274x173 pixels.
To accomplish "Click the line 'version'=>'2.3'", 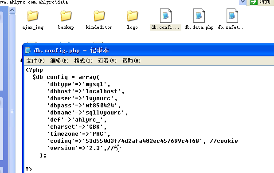I will tap(84, 148).
